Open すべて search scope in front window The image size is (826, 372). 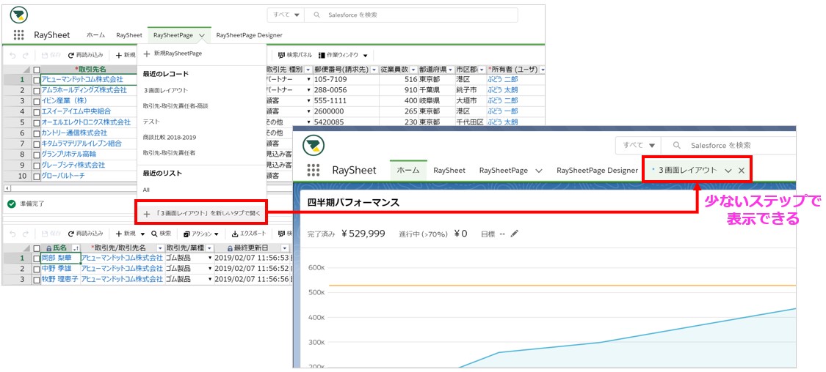[639, 146]
